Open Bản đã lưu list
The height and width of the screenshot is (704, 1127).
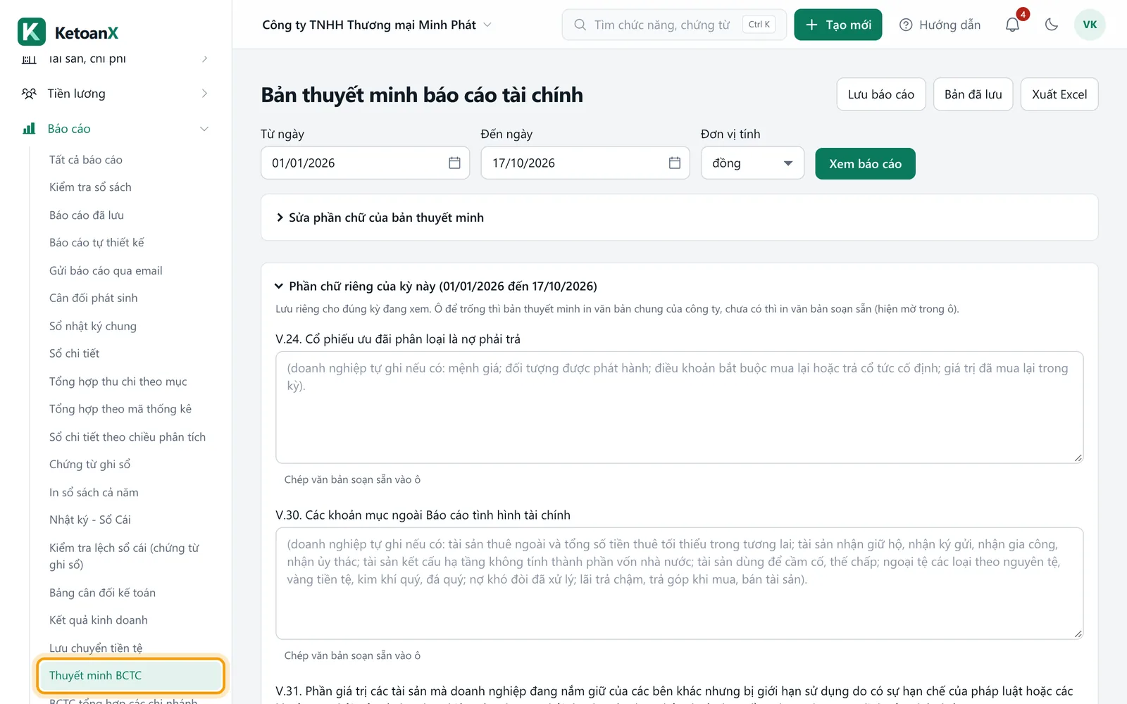(x=973, y=94)
